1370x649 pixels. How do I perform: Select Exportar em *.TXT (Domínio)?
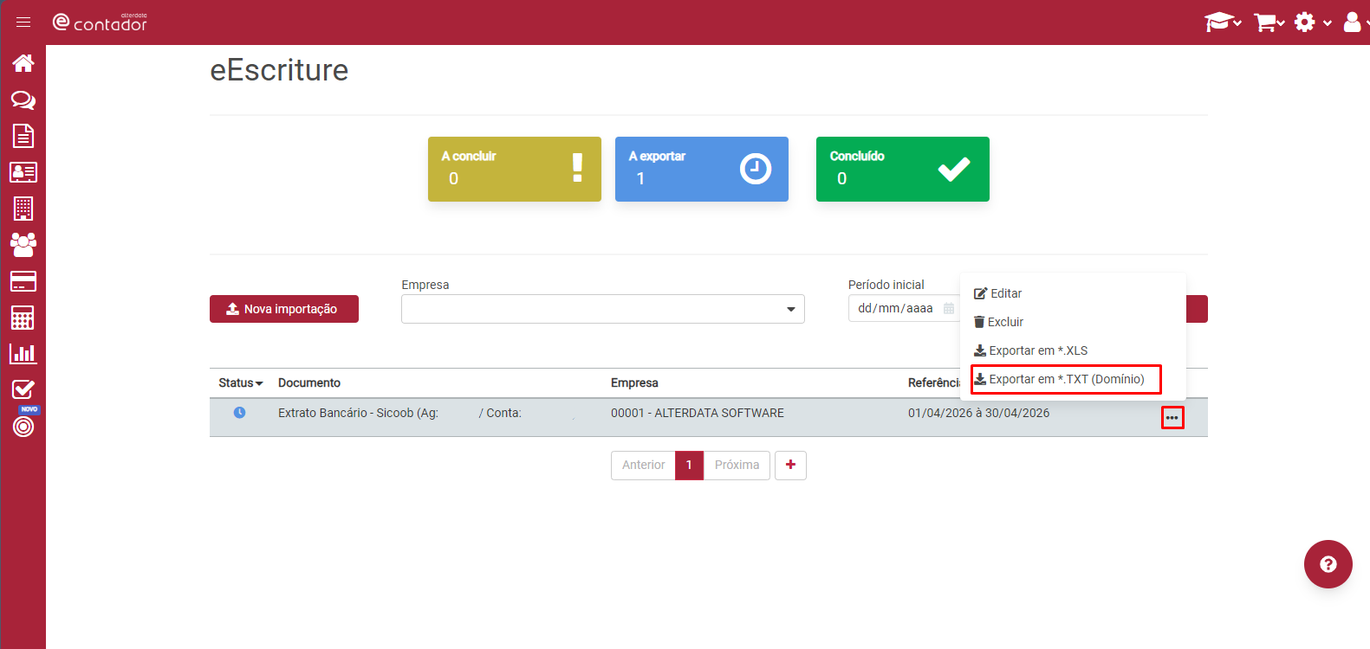(1066, 379)
